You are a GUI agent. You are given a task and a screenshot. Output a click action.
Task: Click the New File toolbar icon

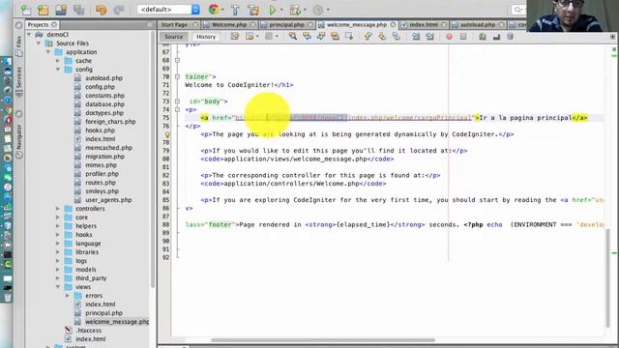point(26,10)
